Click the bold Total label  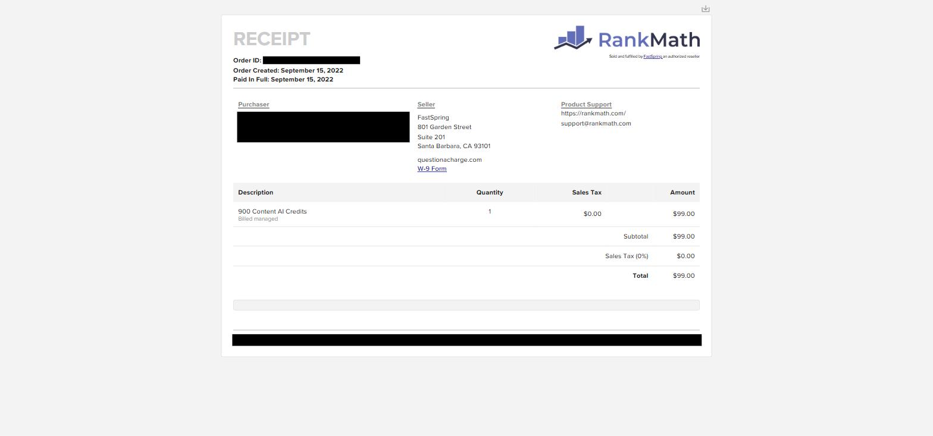click(640, 276)
